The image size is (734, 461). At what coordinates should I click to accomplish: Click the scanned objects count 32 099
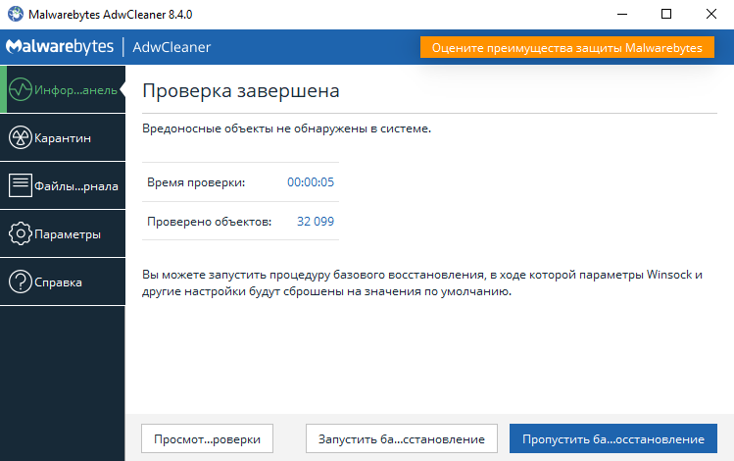(x=316, y=221)
